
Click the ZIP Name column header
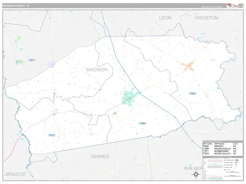[x=219, y=144]
